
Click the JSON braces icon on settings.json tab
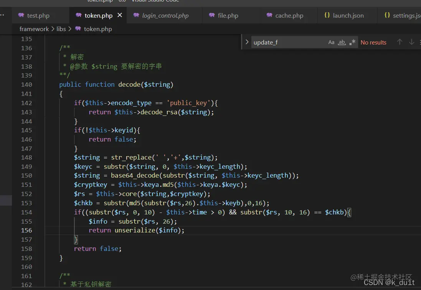pos(387,15)
